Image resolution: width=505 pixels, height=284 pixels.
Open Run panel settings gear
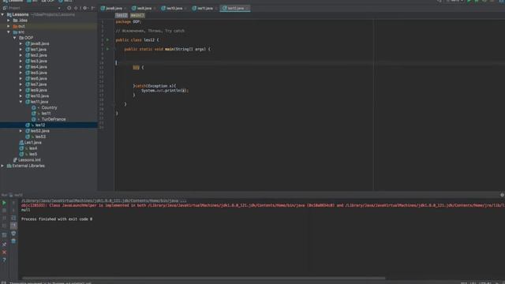(x=502, y=195)
